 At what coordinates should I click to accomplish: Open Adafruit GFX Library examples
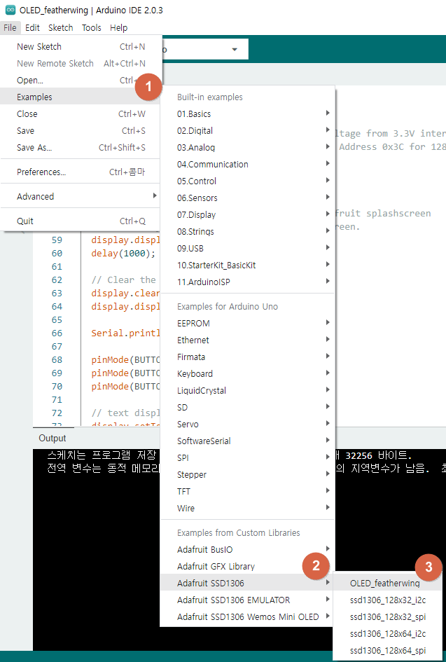point(248,567)
